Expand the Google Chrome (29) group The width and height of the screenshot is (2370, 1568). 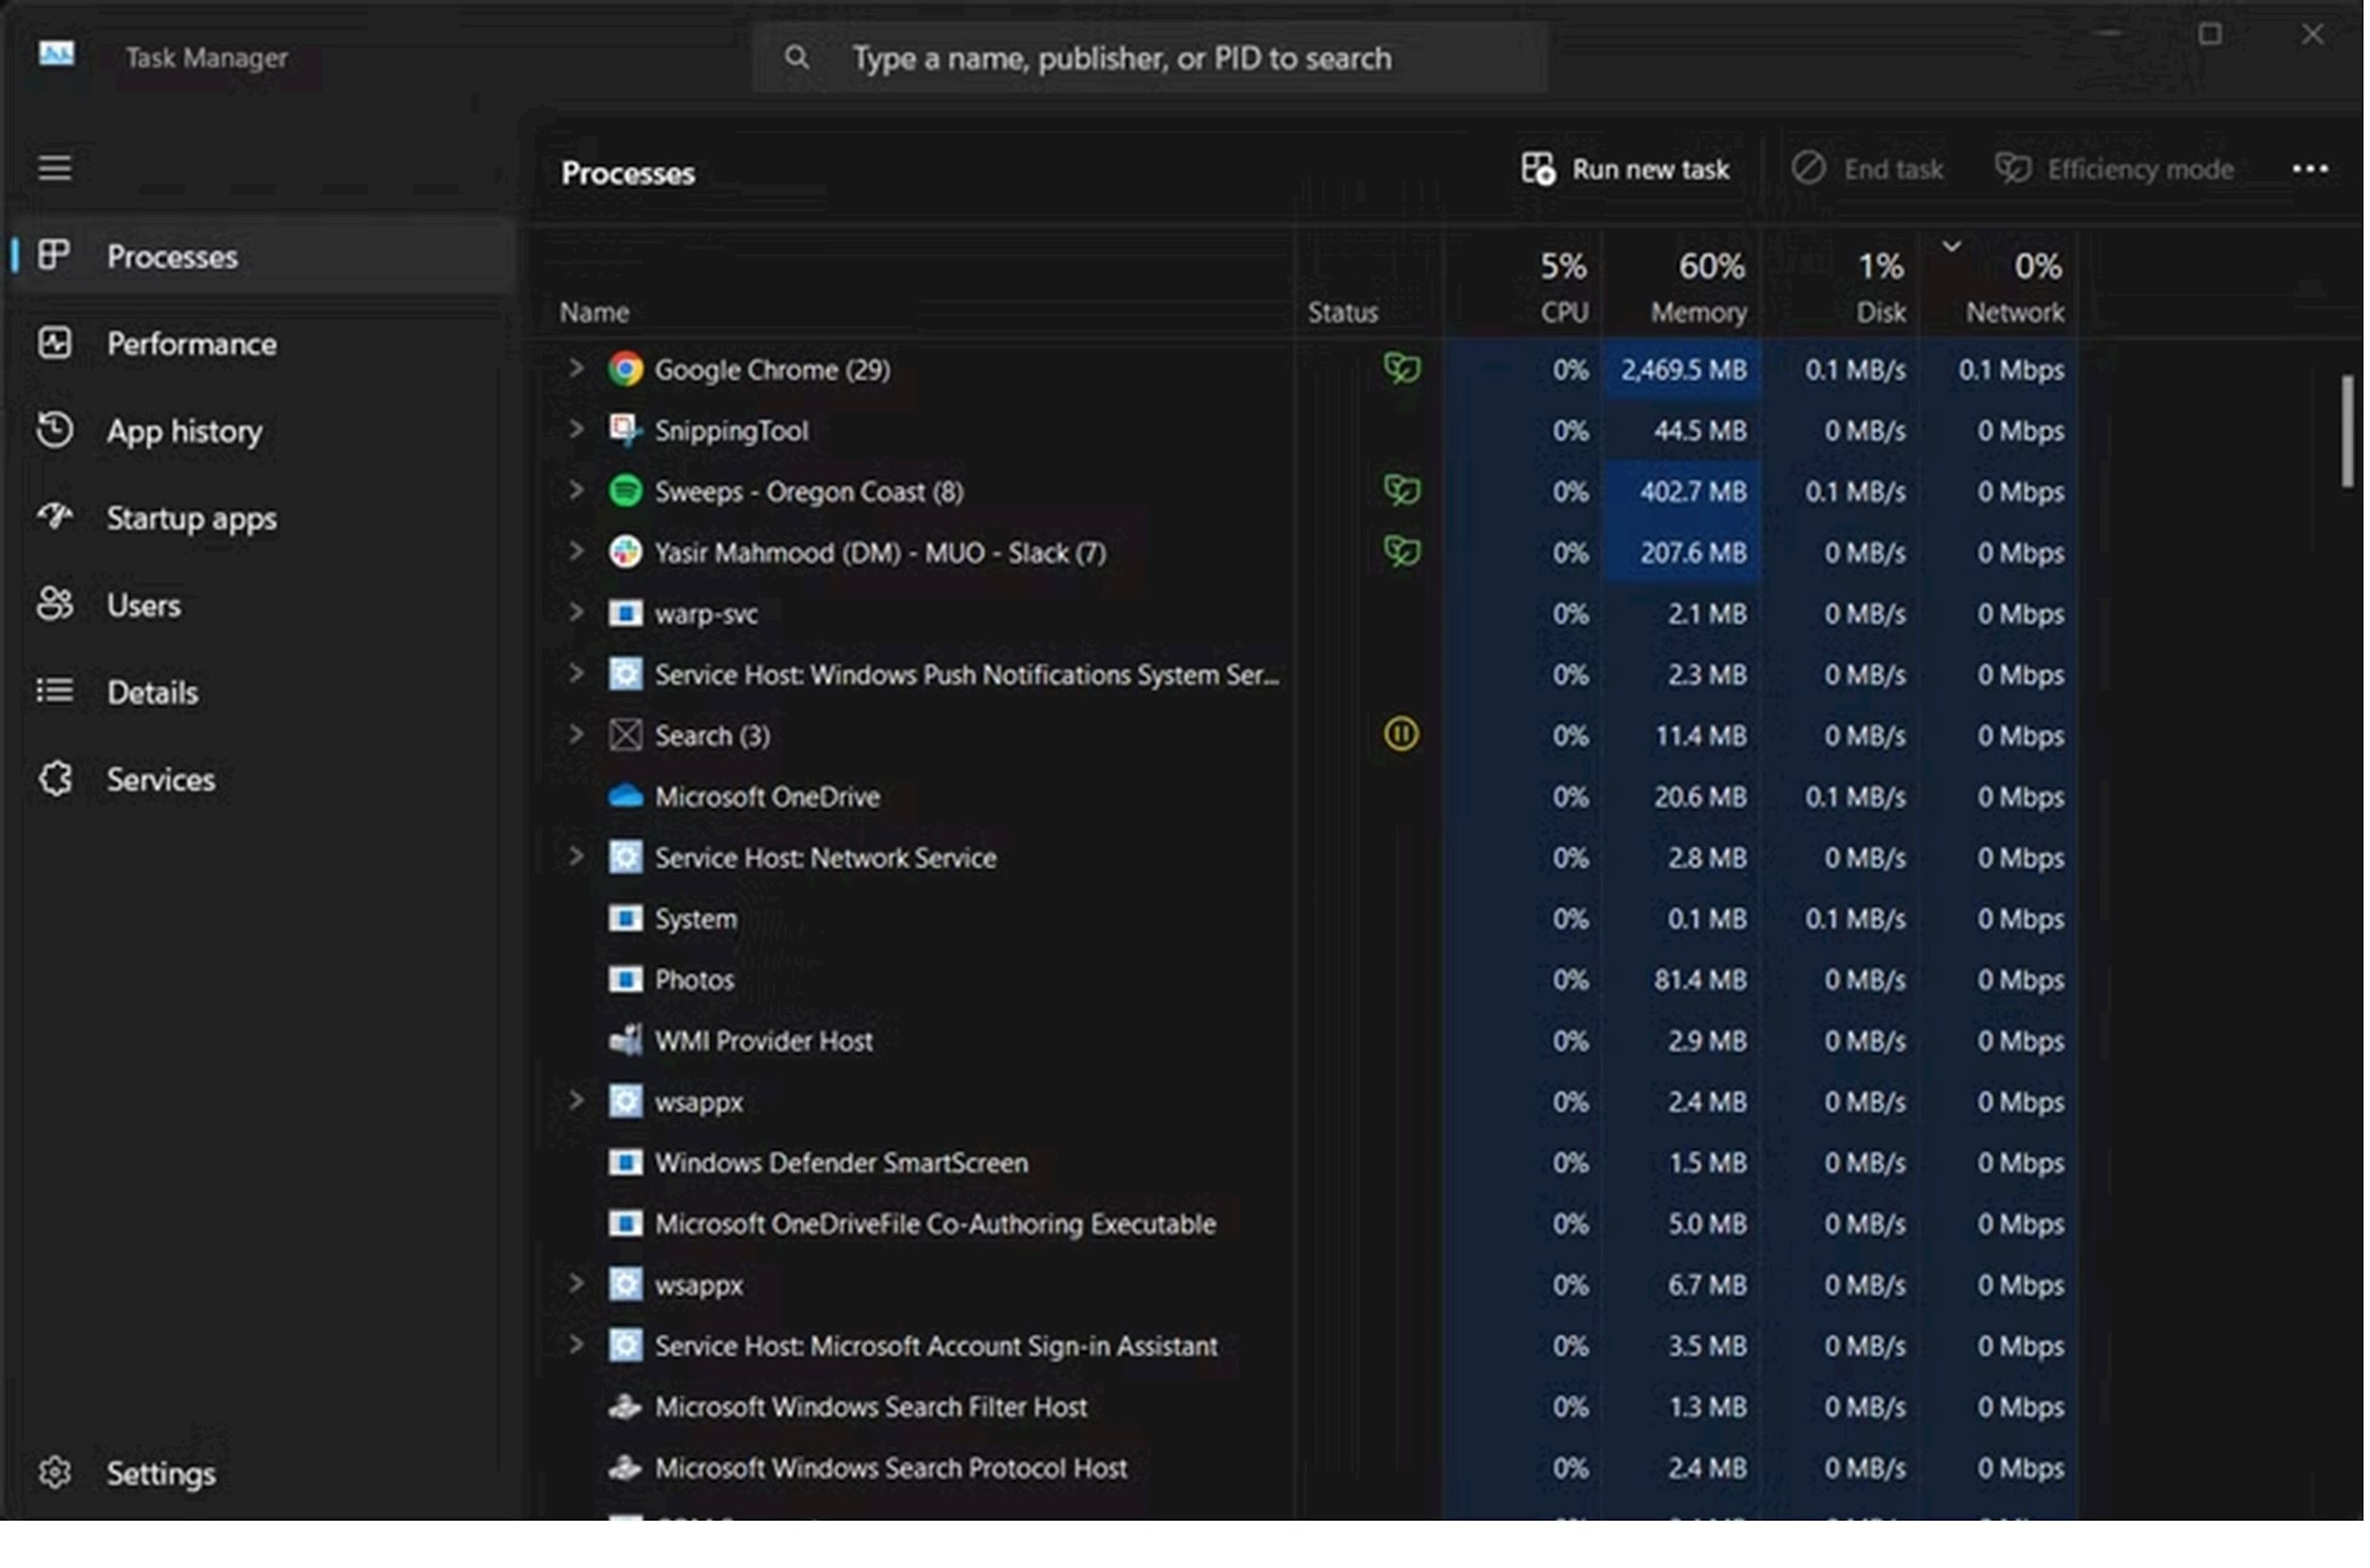point(576,368)
